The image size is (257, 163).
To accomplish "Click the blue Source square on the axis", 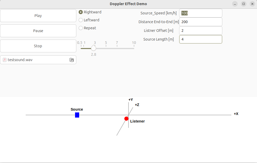I will [77, 115].
